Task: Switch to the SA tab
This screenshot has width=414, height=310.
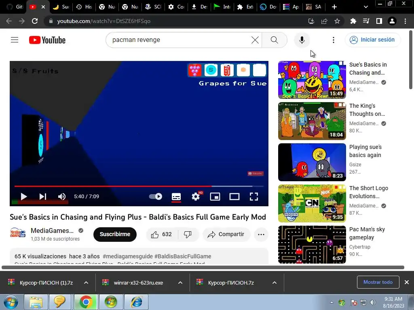Action: tap(313, 7)
